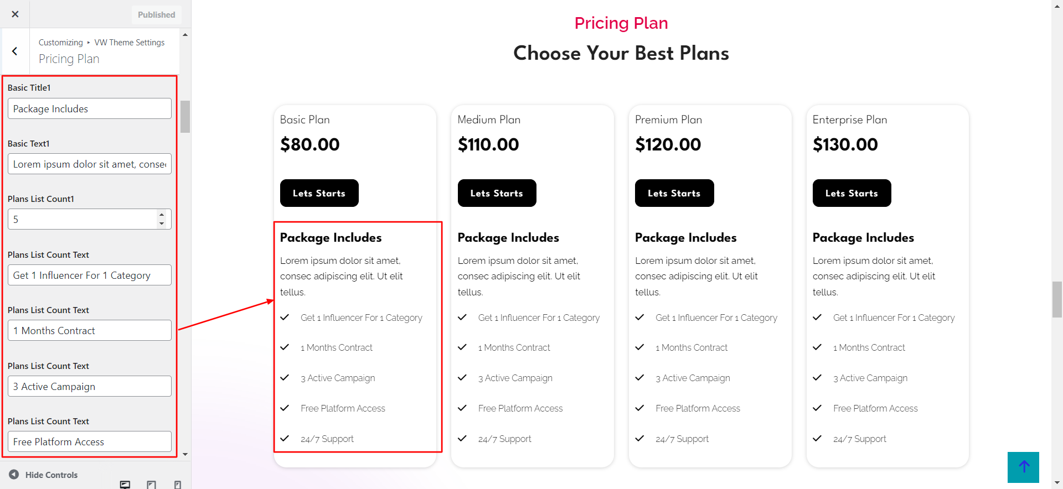Click the Hide Controls collapse arrow

pyautogui.click(x=14, y=475)
